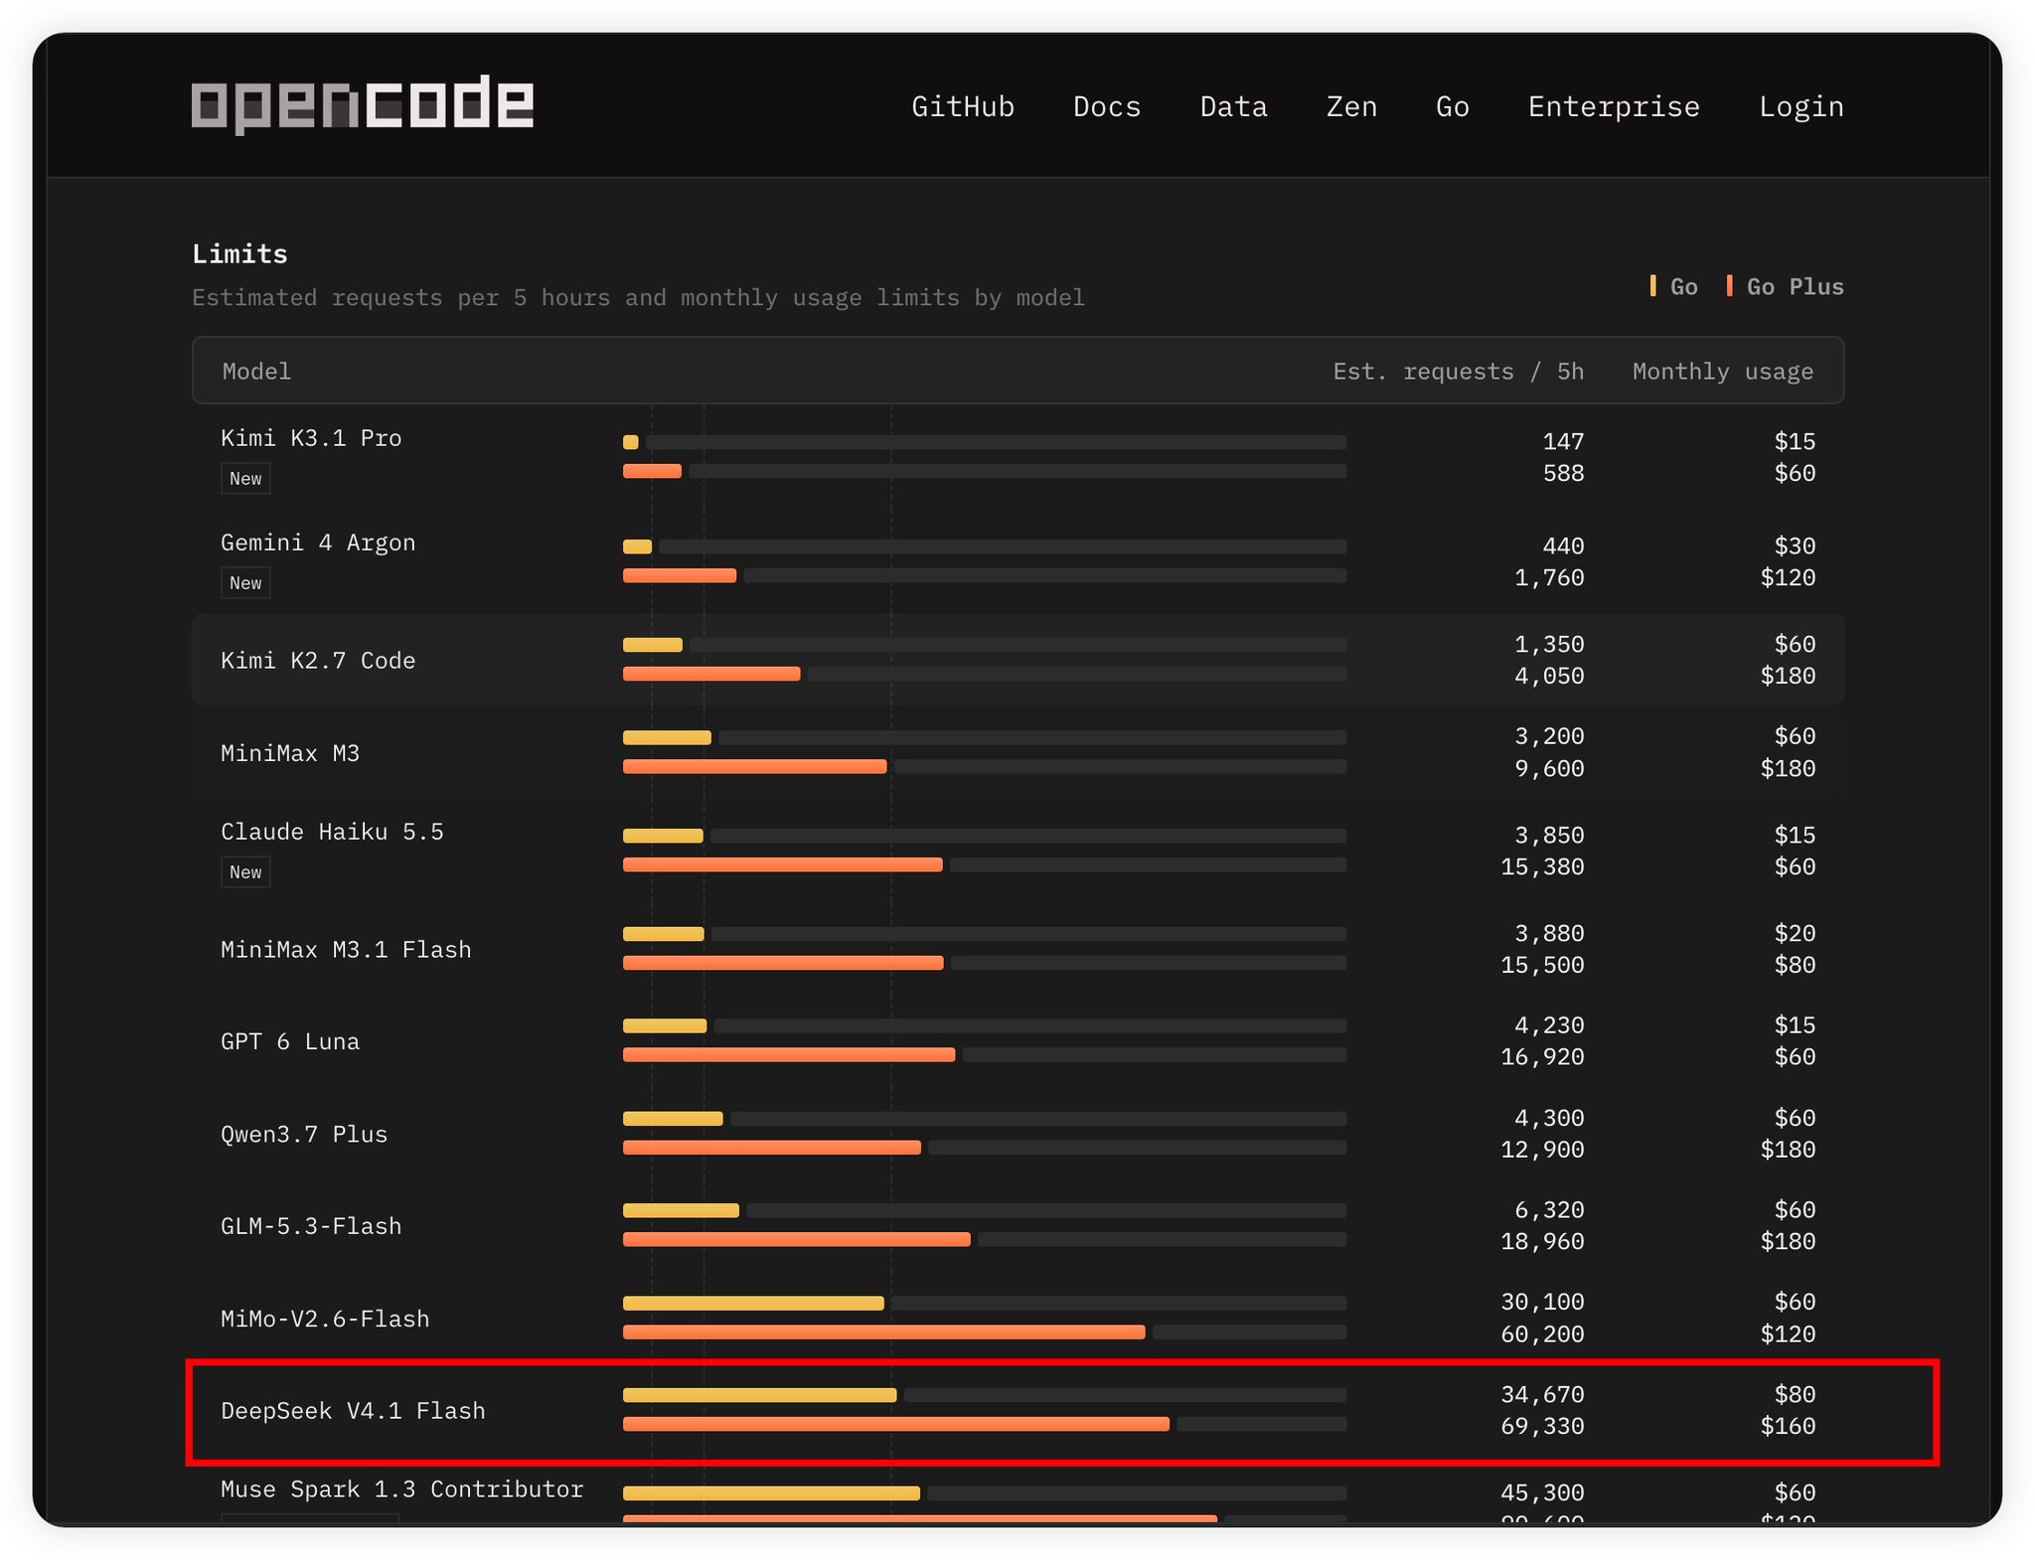Select the DeepSeek V4.1 Flash model name

[x=353, y=1411]
